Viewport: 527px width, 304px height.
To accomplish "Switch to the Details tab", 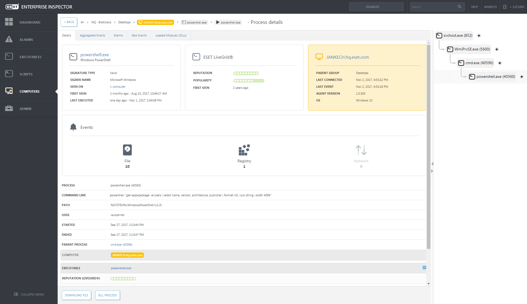I will 66,35.
